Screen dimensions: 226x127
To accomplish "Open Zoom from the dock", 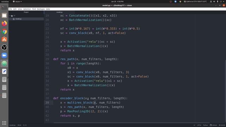I will [x=4, y=55].
